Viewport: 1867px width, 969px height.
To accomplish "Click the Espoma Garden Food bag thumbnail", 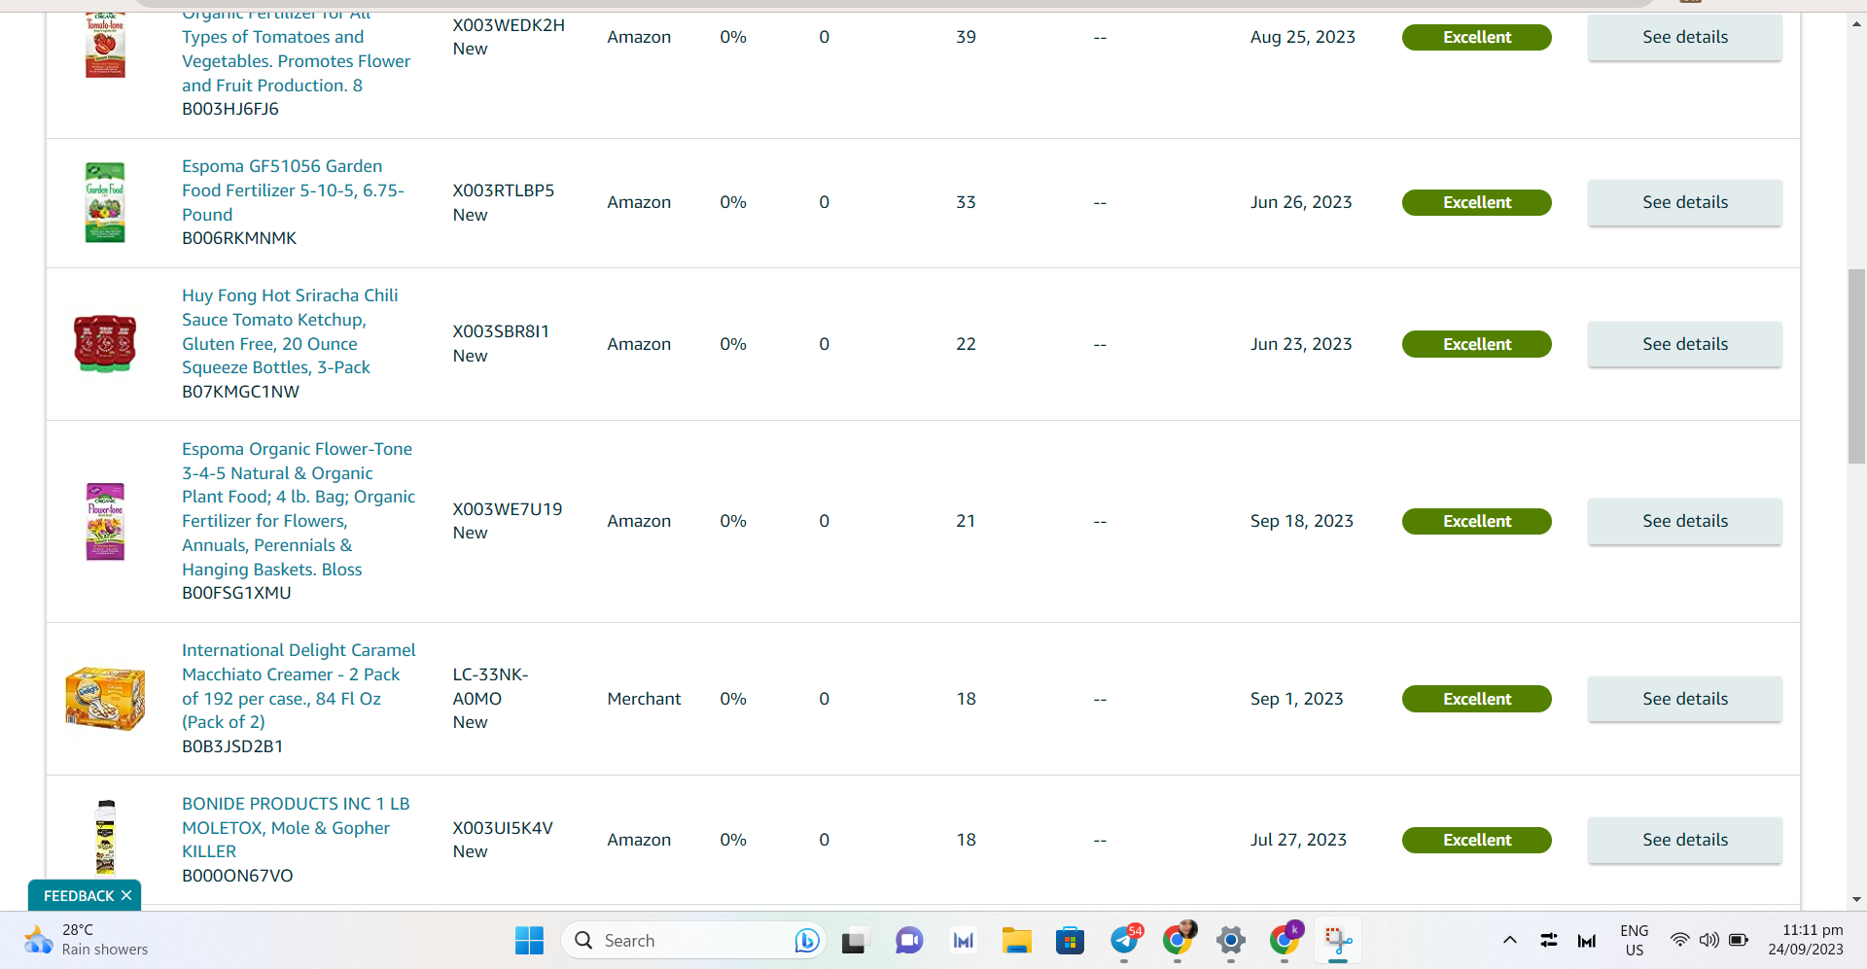I will pyautogui.click(x=105, y=202).
